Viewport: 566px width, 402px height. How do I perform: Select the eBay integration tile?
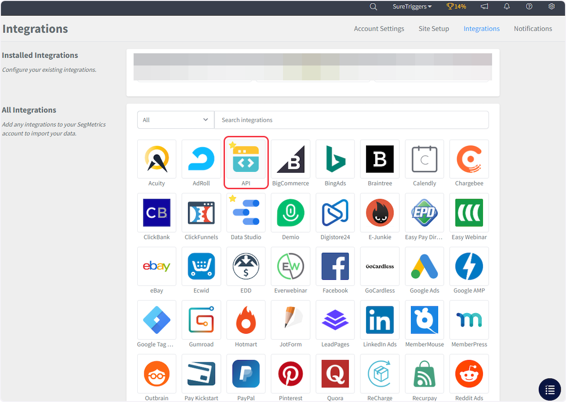pyautogui.click(x=157, y=267)
